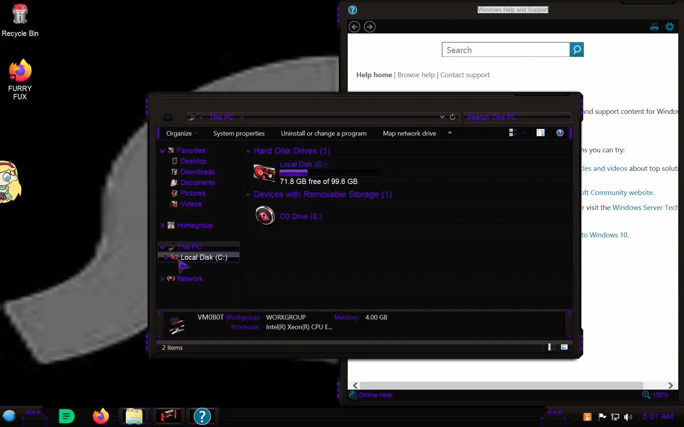Click the help search magnifier button
The width and height of the screenshot is (684, 427).
click(x=576, y=50)
